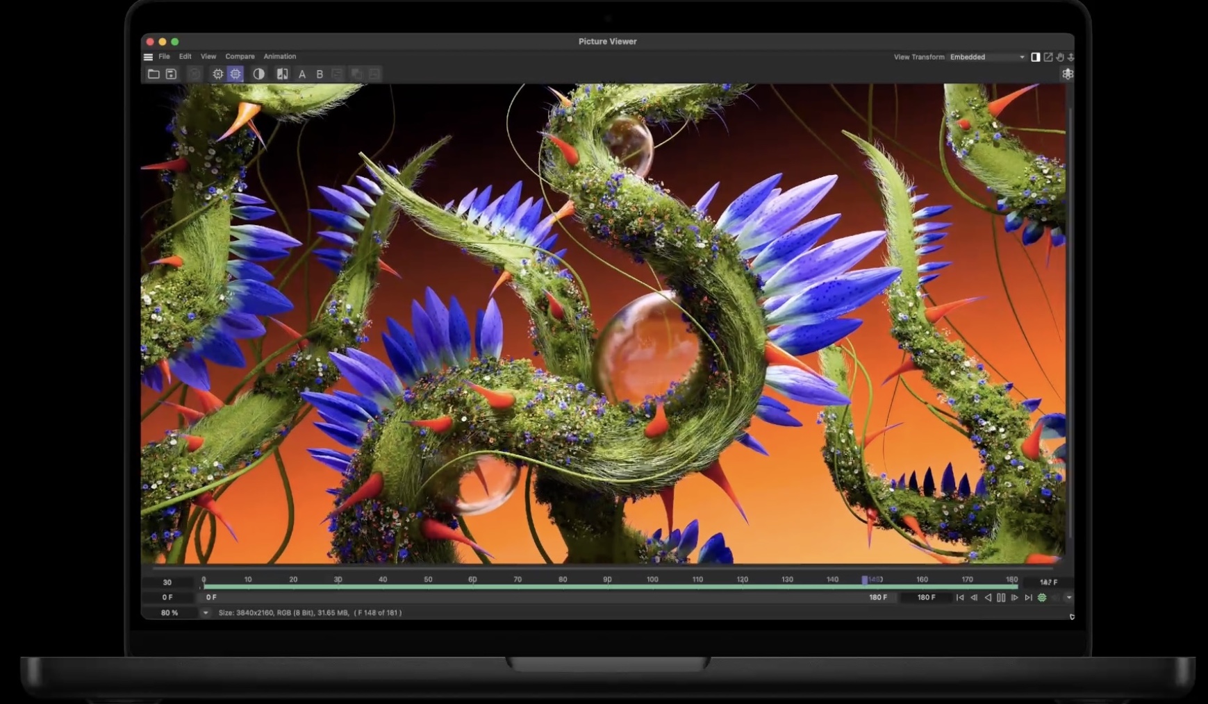Toggle the A/B split compare icon
This screenshot has height=704, width=1208.
pyautogui.click(x=282, y=74)
